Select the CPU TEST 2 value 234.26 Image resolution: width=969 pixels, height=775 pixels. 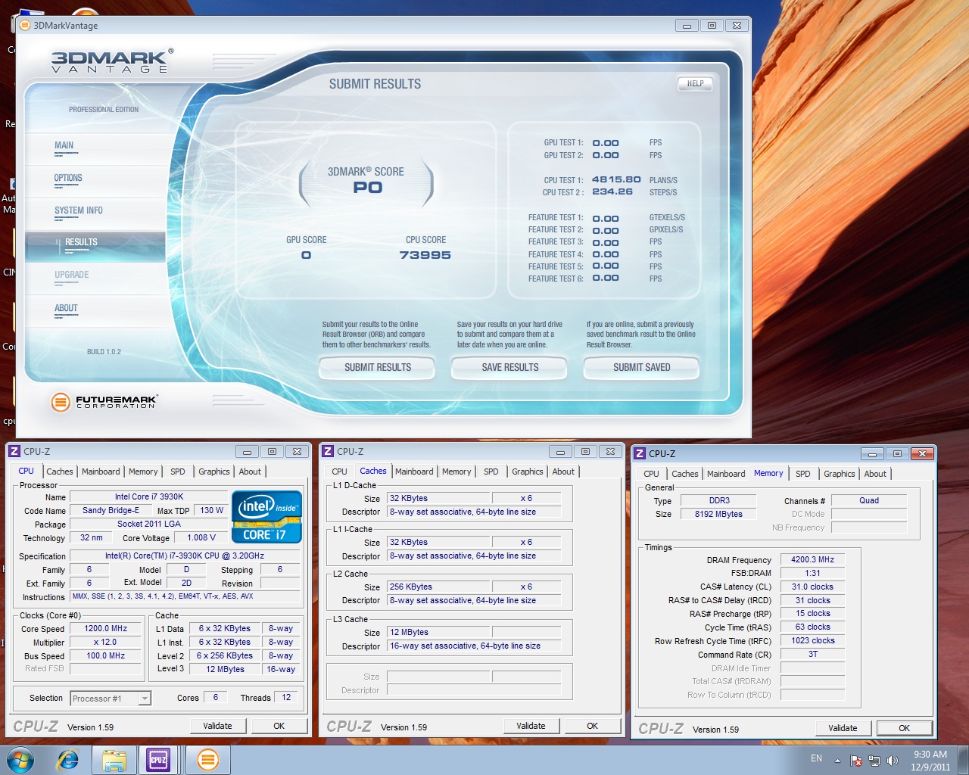click(x=612, y=192)
